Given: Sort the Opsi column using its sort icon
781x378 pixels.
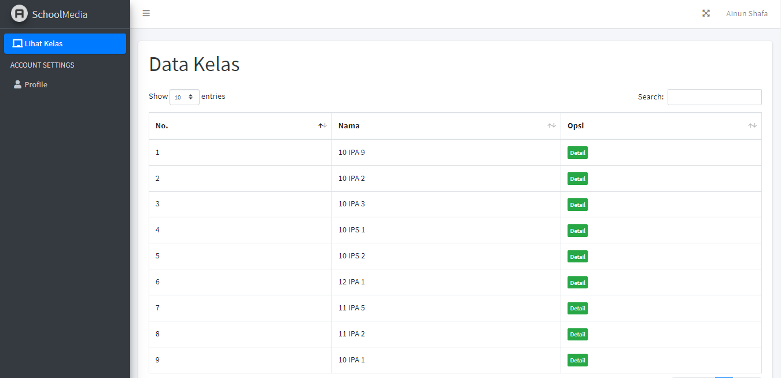Looking at the screenshot, I should pos(752,125).
